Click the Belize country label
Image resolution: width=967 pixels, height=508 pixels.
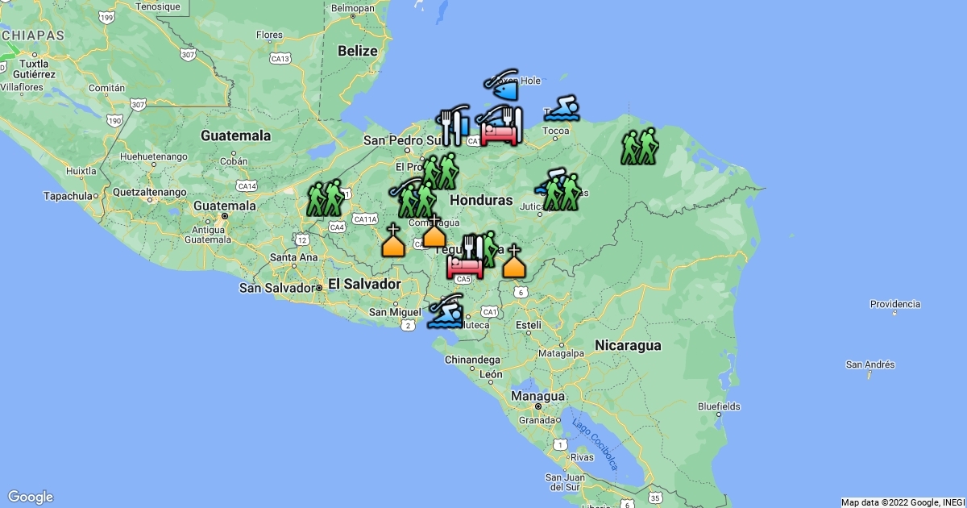[357, 51]
